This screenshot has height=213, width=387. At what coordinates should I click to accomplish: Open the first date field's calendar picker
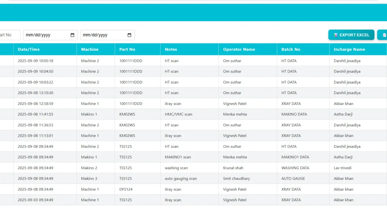(72, 35)
